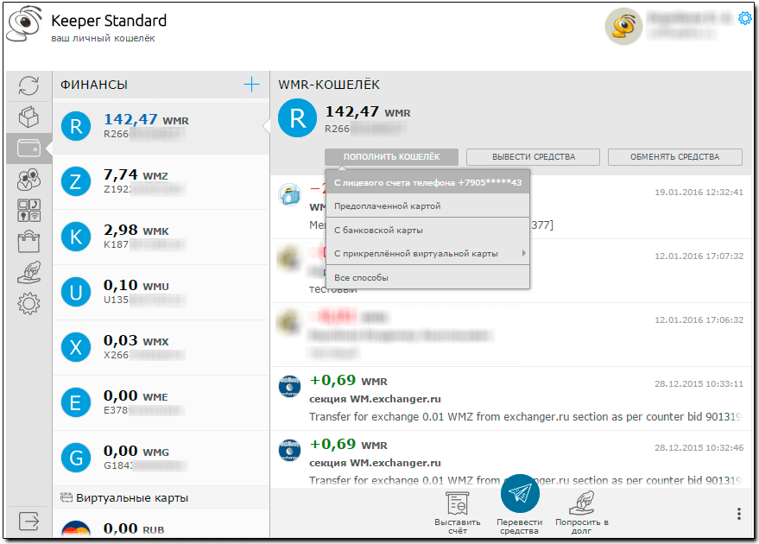
Task: Click the WMR-КОШЕЛЁК panel heading
Action: tap(329, 85)
